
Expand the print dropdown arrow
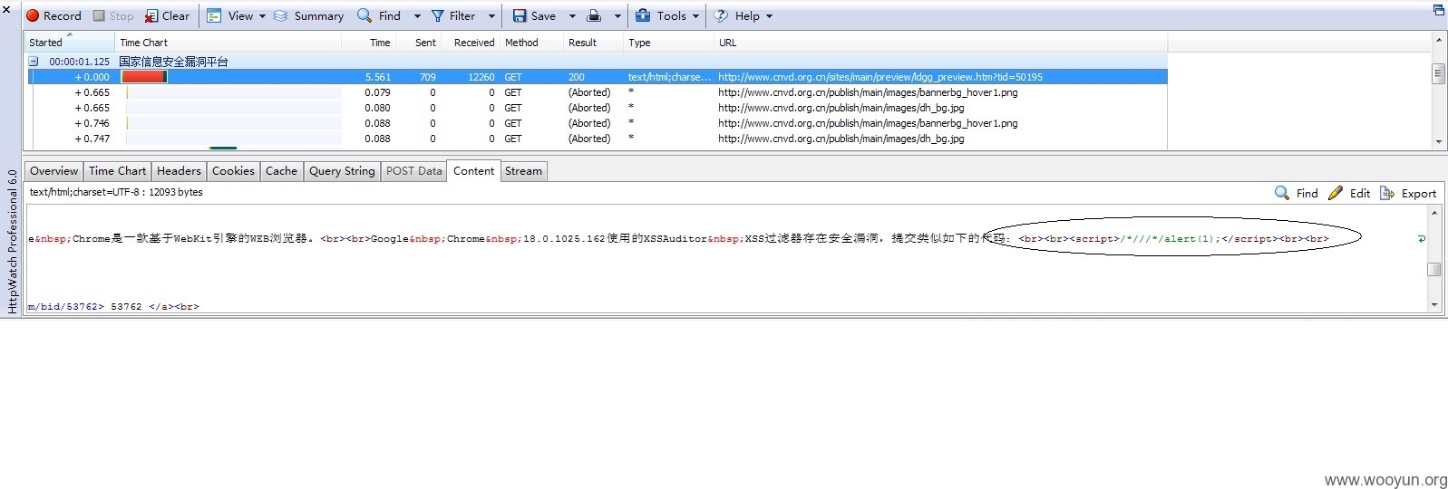(618, 16)
